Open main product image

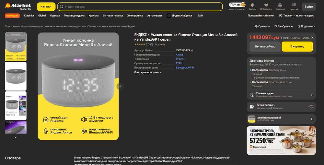[78, 86]
